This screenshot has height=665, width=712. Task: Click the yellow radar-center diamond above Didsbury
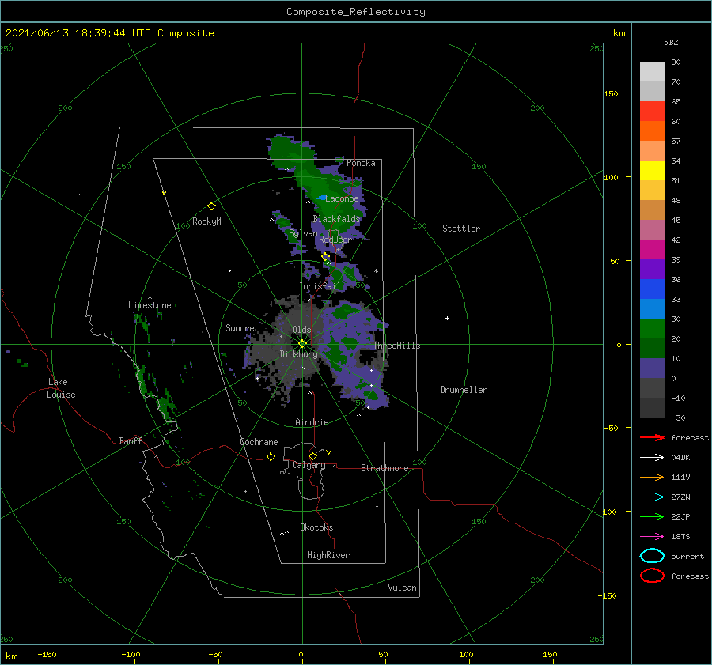[302, 344]
